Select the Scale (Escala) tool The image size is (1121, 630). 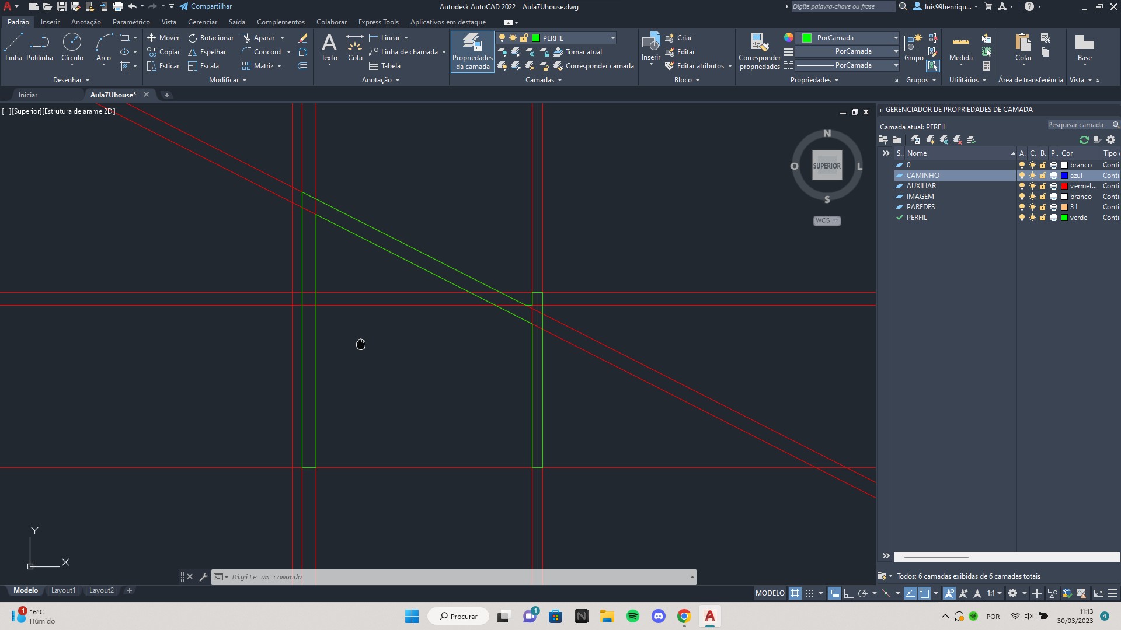[208, 65]
